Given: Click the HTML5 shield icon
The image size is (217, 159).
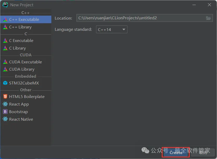Looking at the screenshot, I should (x=5, y=96).
